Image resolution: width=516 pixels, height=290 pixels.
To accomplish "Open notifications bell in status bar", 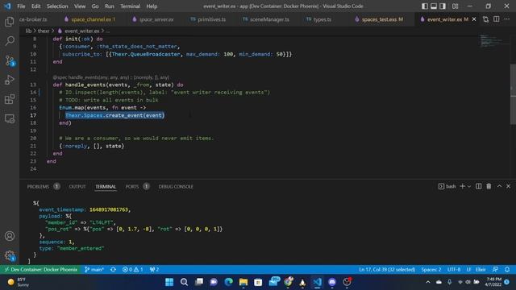I will [x=507, y=270].
